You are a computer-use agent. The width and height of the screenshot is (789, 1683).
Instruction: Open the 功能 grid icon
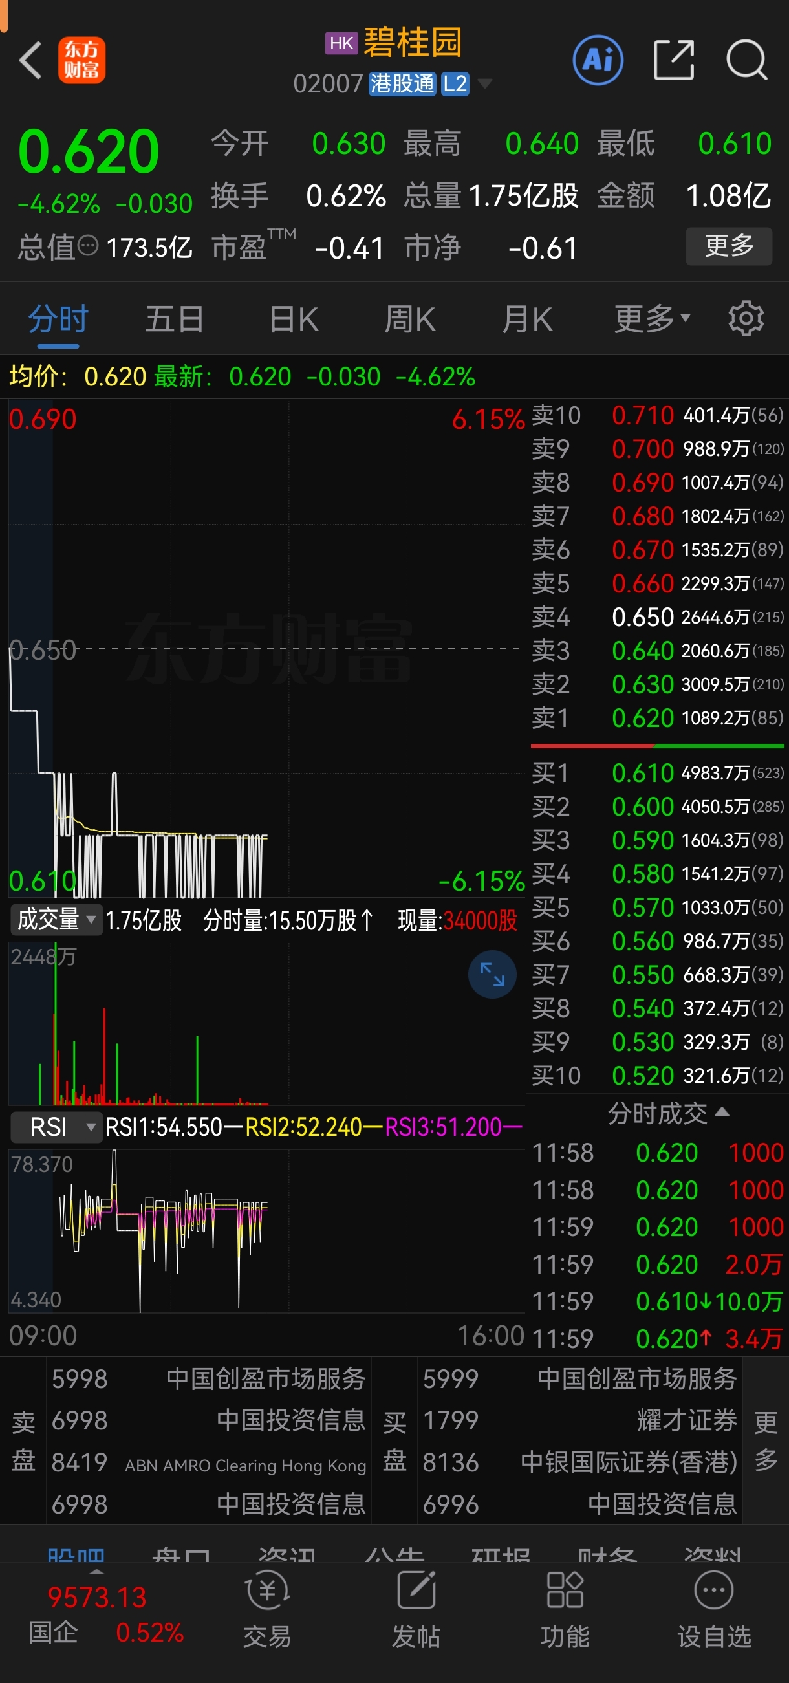point(565,1591)
